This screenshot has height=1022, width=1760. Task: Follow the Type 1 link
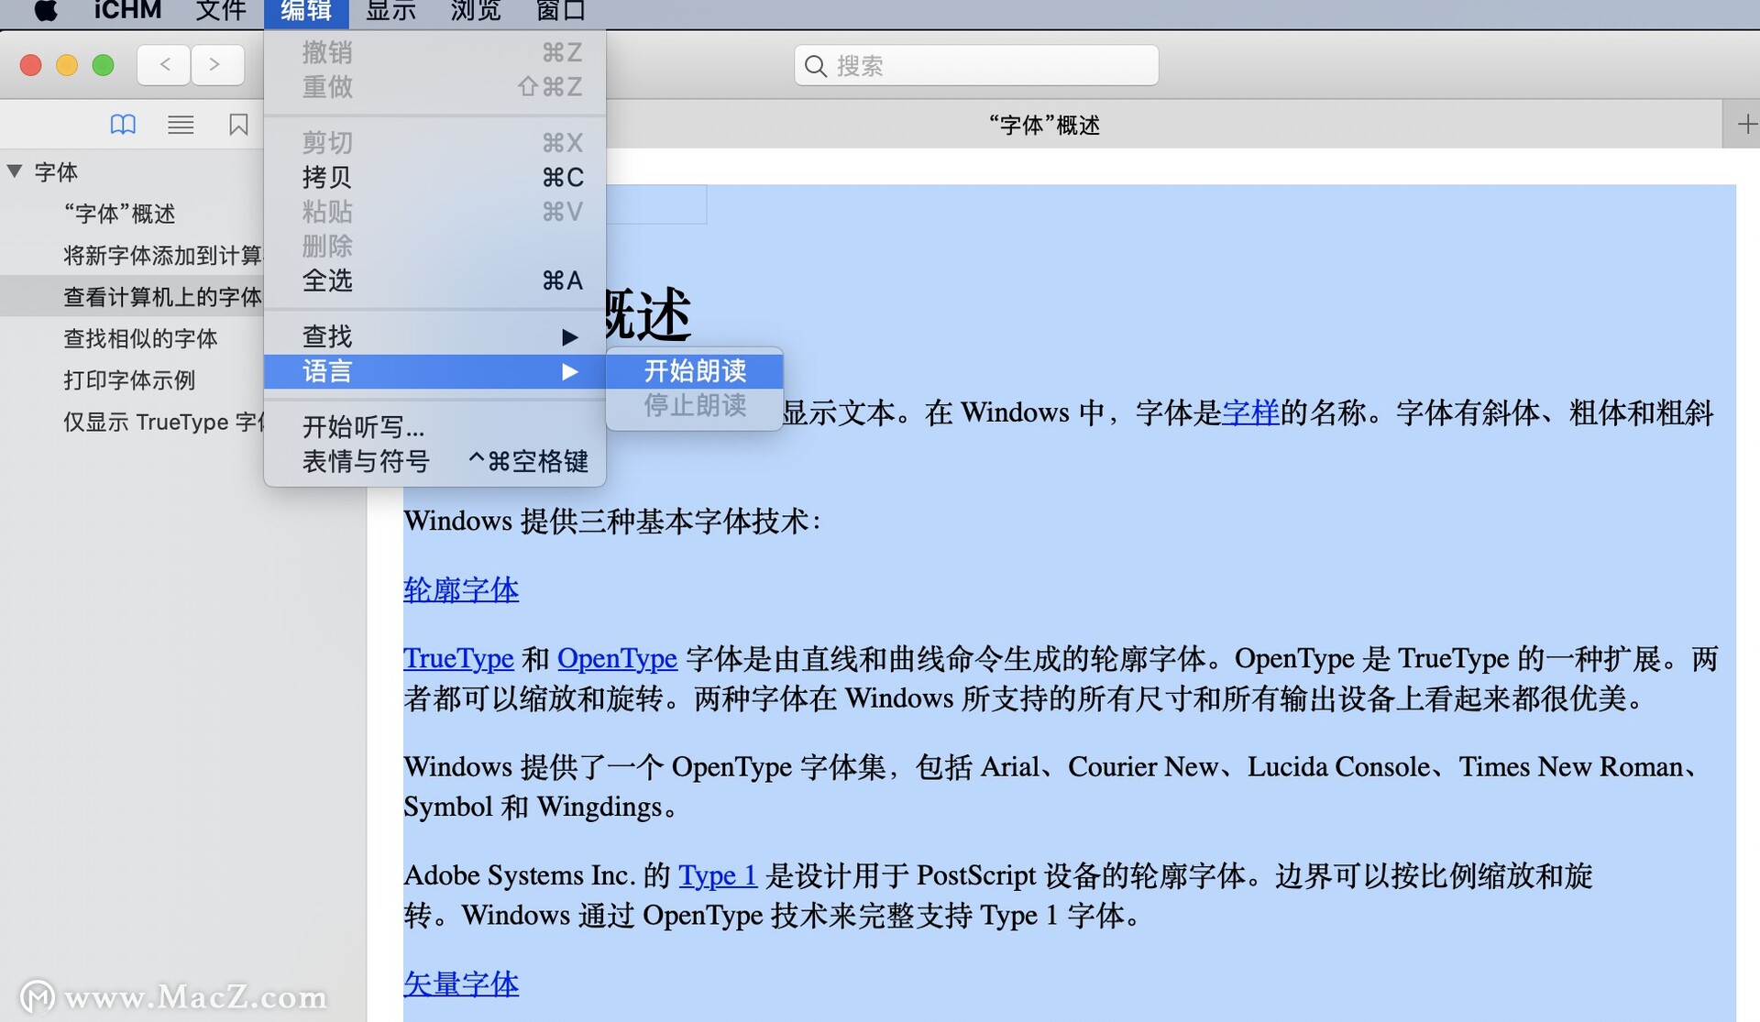[717, 875]
